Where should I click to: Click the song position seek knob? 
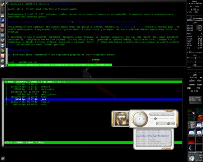[x=155, y=119]
